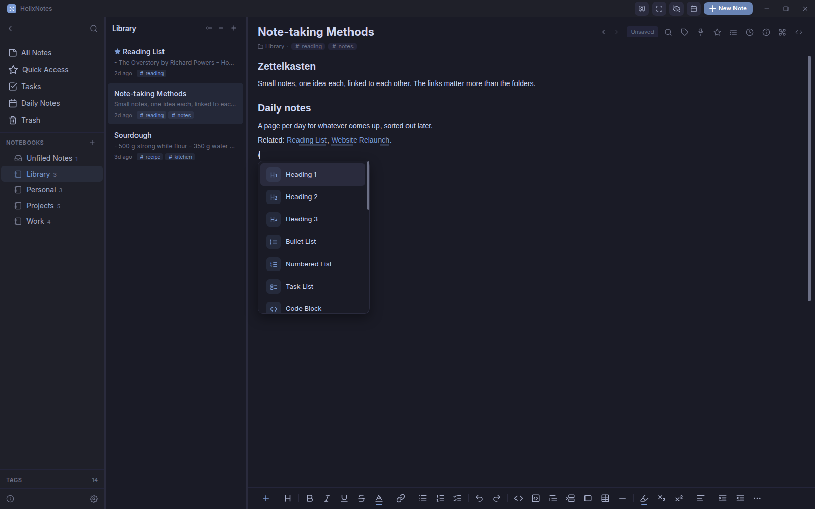Screen dimensions: 815x509
Task: Open text color options in the bottom toolbar
Action: pos(379,498)
